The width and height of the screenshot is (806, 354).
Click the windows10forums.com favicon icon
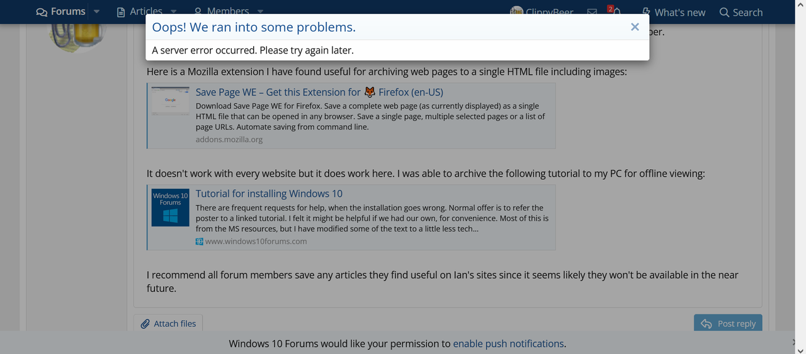pos(199,241)
